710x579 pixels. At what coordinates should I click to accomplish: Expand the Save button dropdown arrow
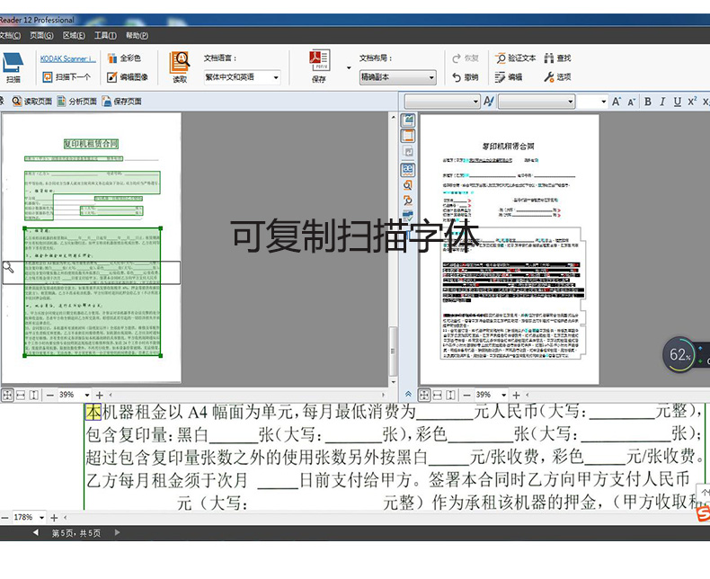click(x=349, y=67)
